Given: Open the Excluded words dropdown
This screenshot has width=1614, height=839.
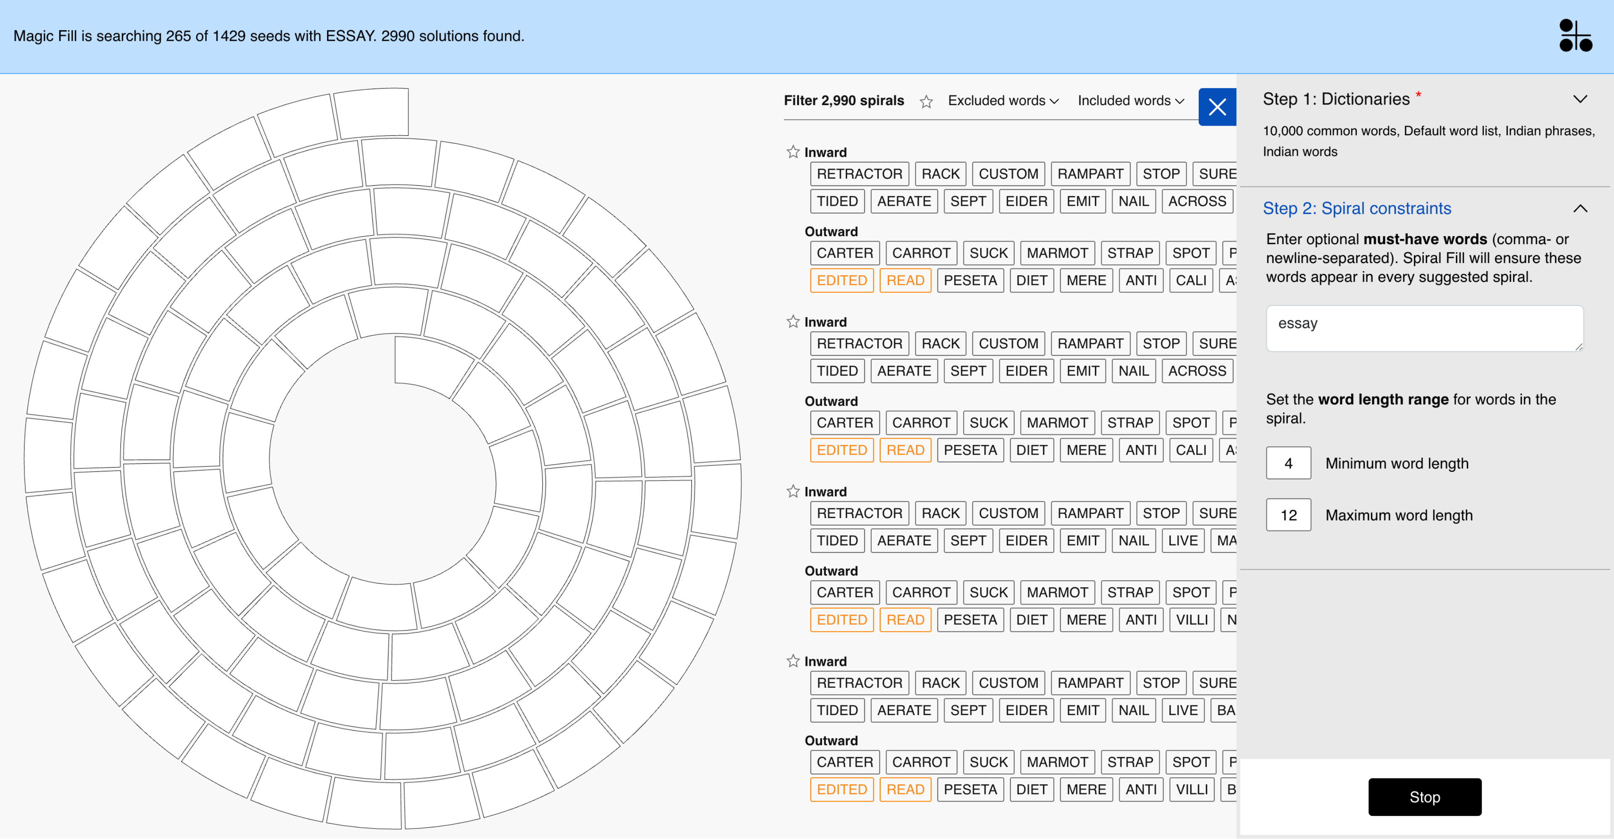Looking at the screenshot, I should pos(1003,101).
